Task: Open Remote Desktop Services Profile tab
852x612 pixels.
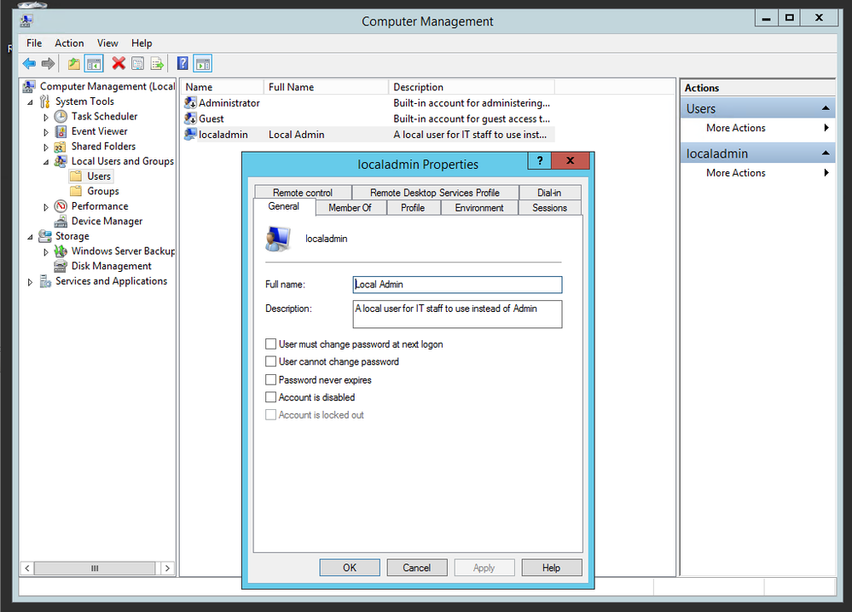Action: (x=435, y=193)
